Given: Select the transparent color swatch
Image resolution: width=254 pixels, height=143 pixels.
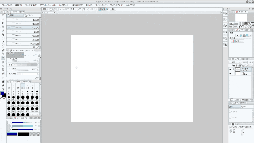Looking at the screenshot, I should pos(35,134).
